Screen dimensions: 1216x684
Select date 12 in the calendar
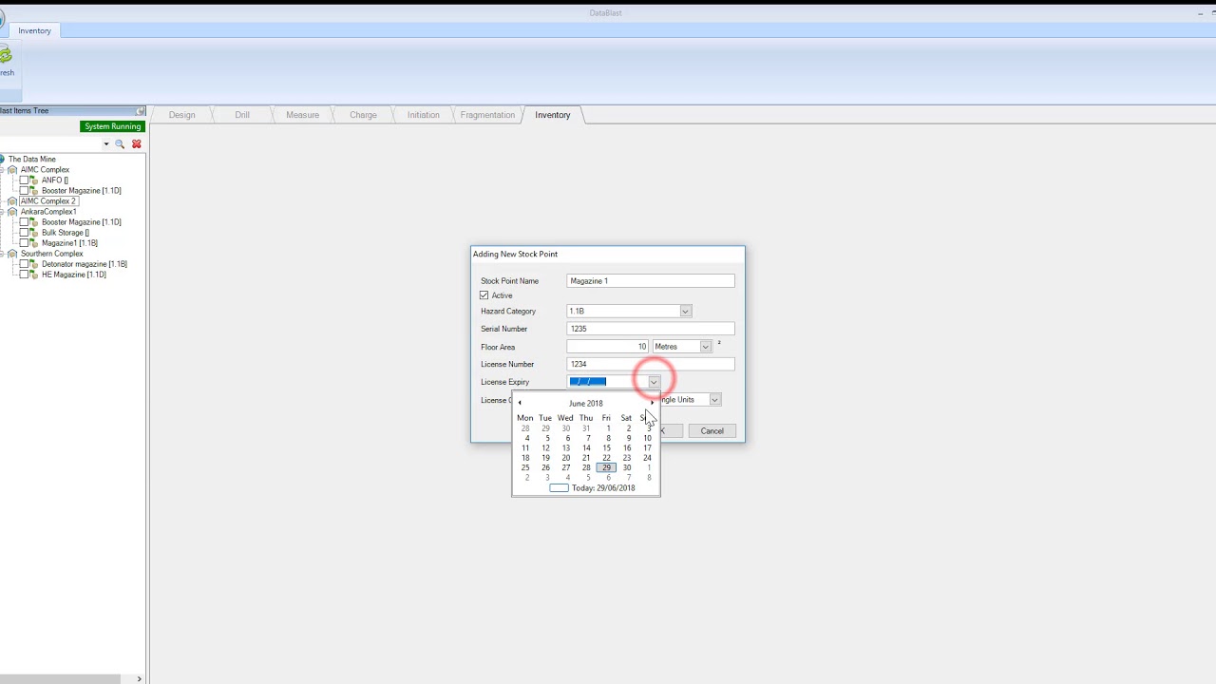545,448
